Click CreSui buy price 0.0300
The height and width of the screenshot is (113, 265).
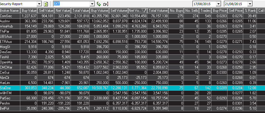click(221, 72)
